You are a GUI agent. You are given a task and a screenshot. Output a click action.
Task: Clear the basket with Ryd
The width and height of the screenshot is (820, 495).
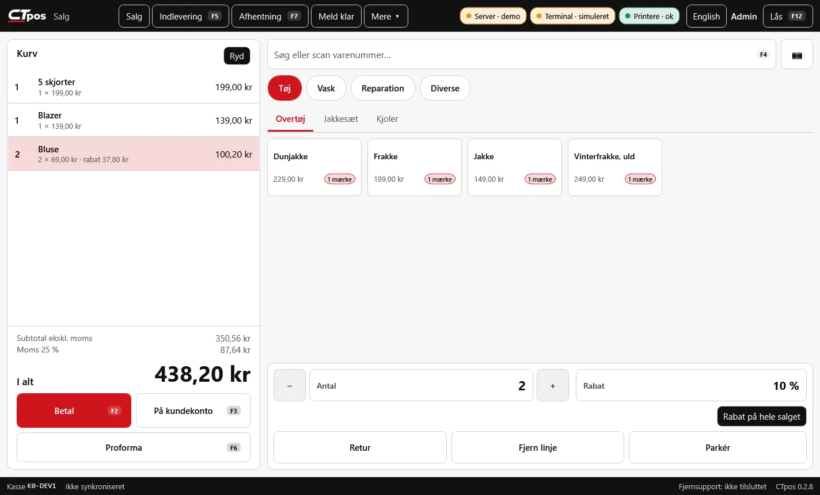(237, 56)
